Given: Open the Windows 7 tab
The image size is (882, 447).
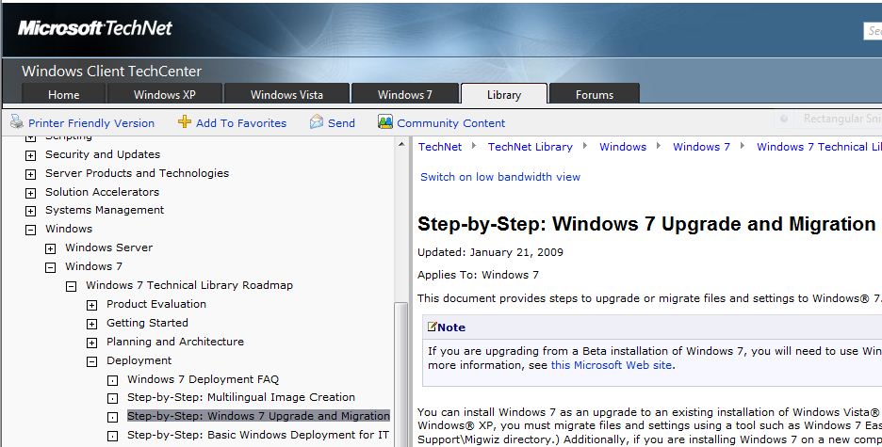Looking at the screenshot, I should tap(405, 94).
